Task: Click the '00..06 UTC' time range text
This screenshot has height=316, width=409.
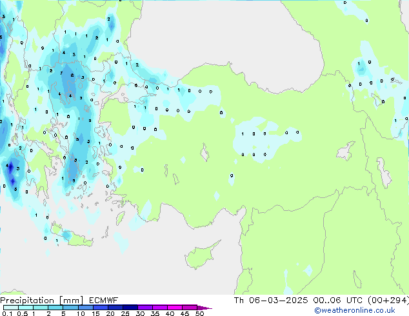Action: [338, 301]
